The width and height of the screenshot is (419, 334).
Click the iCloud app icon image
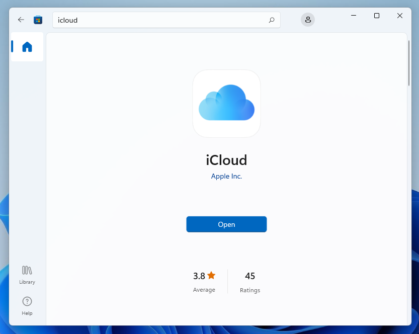pyautogui.click(x=226, y=104)
